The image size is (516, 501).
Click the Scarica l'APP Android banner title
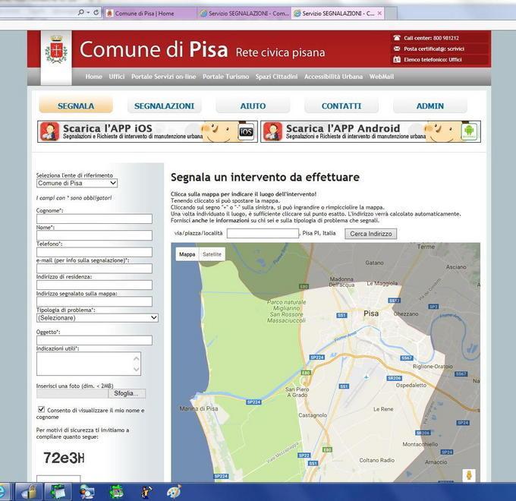click(x=343, y=128)
